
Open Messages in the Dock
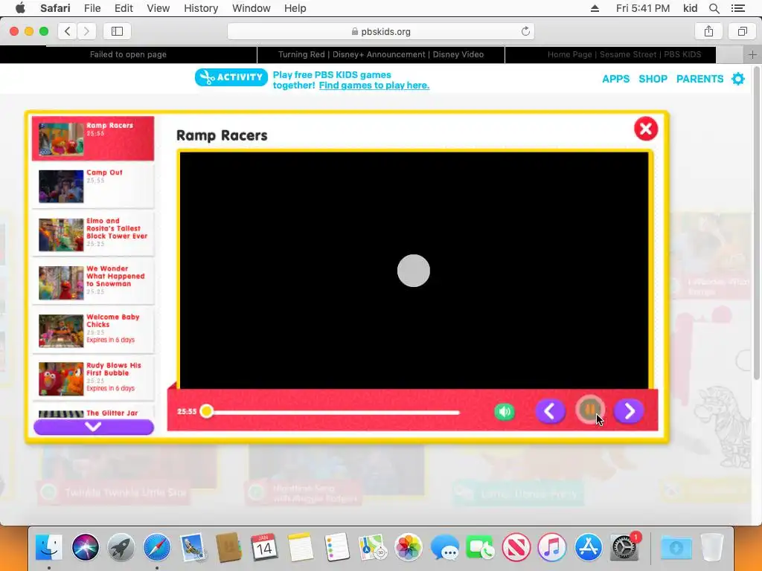coord(444,547)
